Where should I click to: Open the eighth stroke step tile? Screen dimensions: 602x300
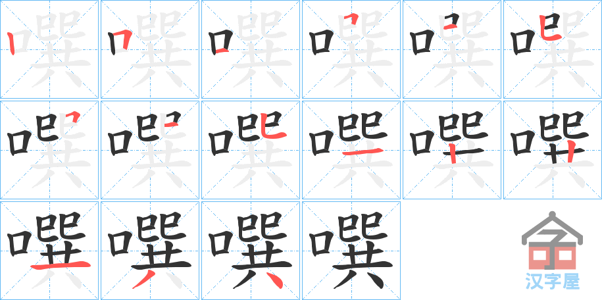[150, 150]
